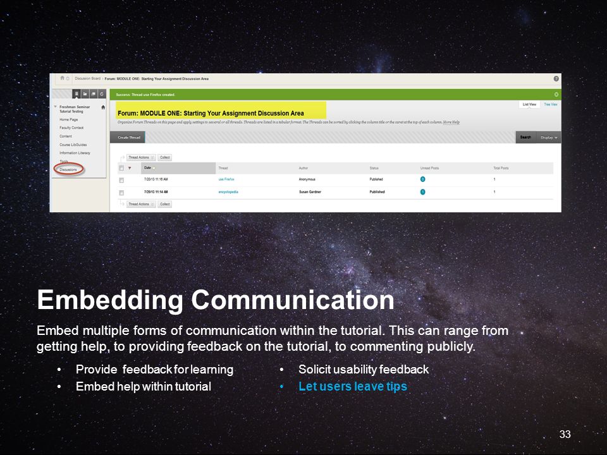Click the Discussion Board breadcrumb link
The width and height of the screenshot is (607, 455).
click(87, 78)
